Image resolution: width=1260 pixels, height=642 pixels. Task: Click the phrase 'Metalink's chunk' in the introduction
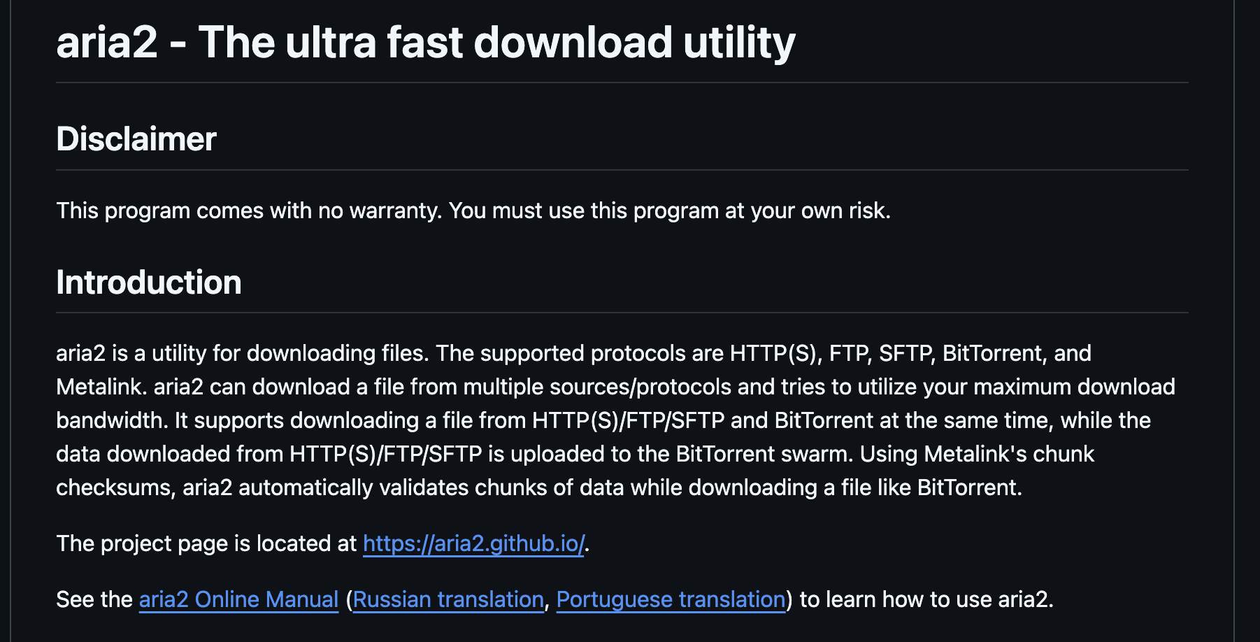(1008, 454)
